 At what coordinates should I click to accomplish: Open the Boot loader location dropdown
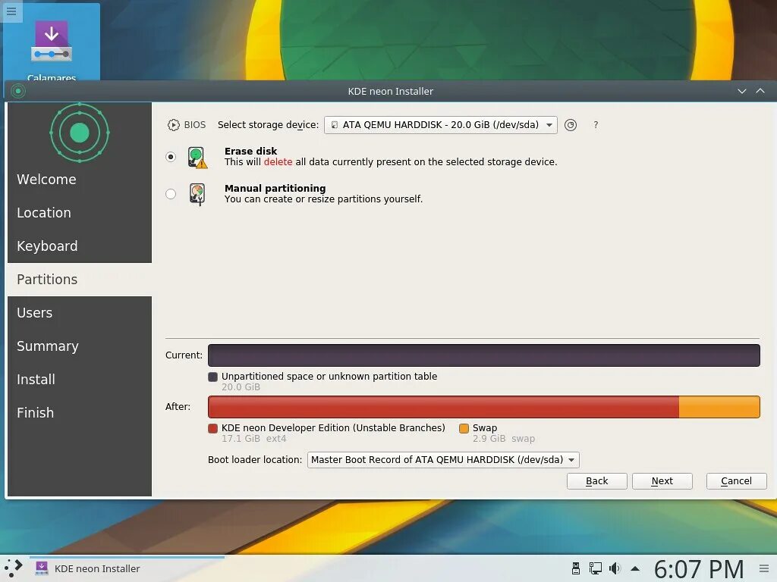(443, 460)
